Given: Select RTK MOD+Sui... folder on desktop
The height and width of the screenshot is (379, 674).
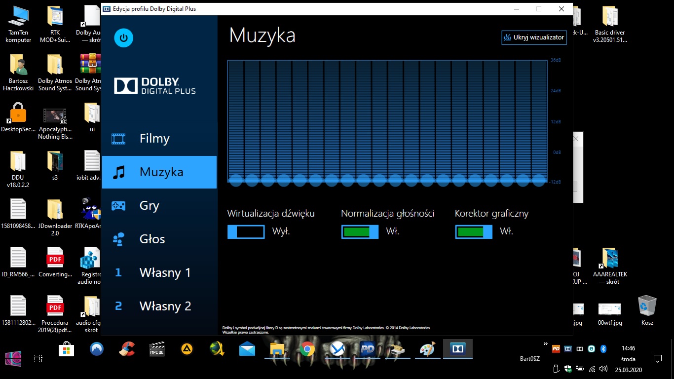Looking at the screenshot, I should tap(55, 25).
